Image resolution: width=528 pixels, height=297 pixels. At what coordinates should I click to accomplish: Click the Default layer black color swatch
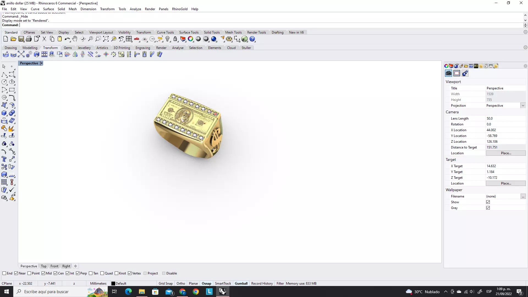tap(113, 284)
